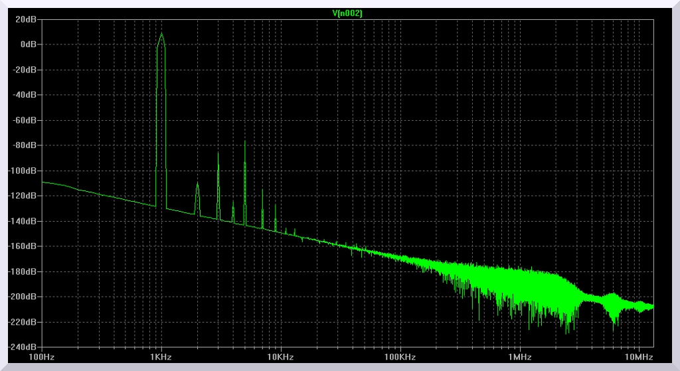680x371 pixels.
Task: Click the -180dB vertical axis label
Action: [x=24, y=271]
